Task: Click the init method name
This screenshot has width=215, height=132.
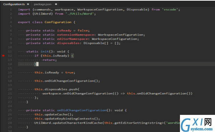Action: pyautogui.click(x=45, y=52)
